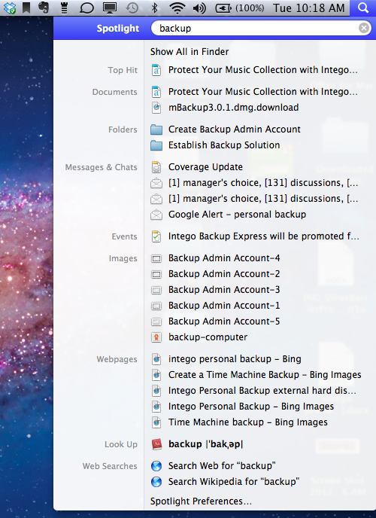This screenshot has height=518, width=376.
Task: Open the Bluetooth menu
Action: tap(154, 8)
